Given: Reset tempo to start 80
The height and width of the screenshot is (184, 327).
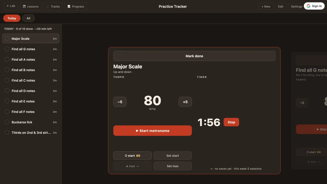Looking at the screenshot, I should [x=132, y=156].
